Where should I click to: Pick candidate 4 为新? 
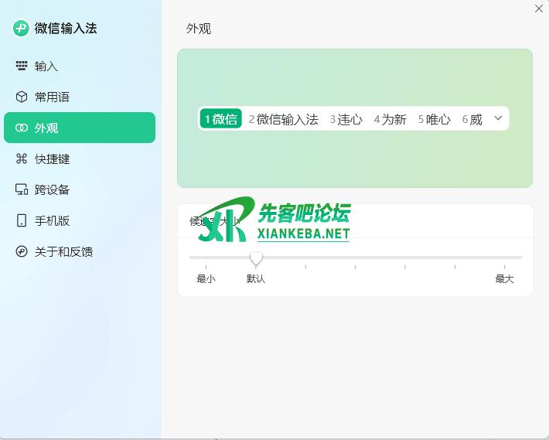point(390,119)
